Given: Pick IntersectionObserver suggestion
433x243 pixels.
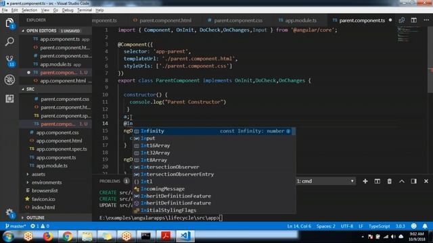Looking at the screenshot, I should point(214,167).
